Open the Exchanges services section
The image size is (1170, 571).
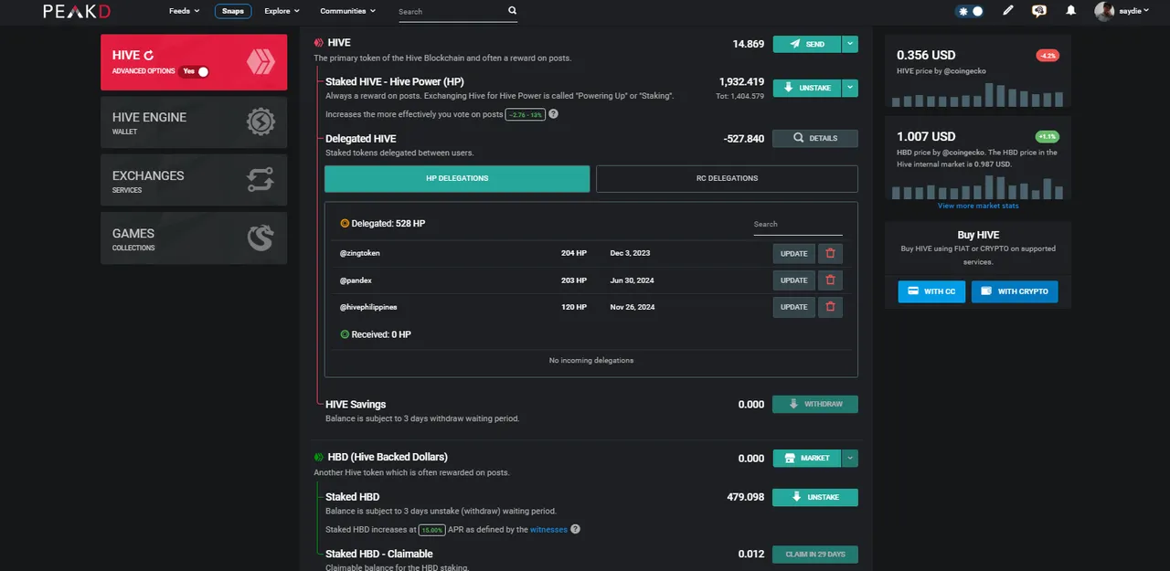pyautogui.click(x=194, y=180)
